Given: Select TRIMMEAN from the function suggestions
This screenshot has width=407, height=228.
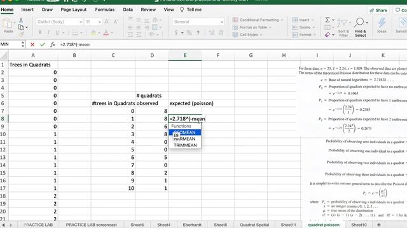Looking at the screenshot, I should click(185, 145).
